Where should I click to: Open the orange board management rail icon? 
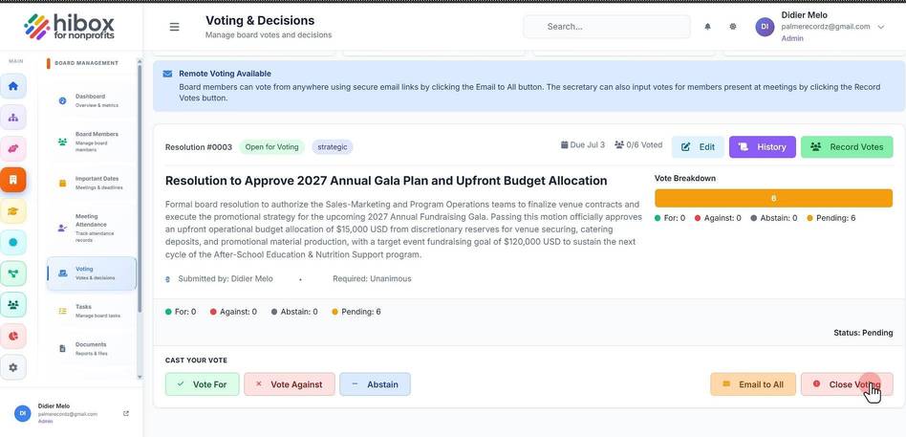point(13,180)
